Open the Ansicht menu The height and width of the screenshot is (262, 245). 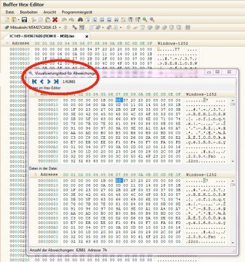pos(50,12)
